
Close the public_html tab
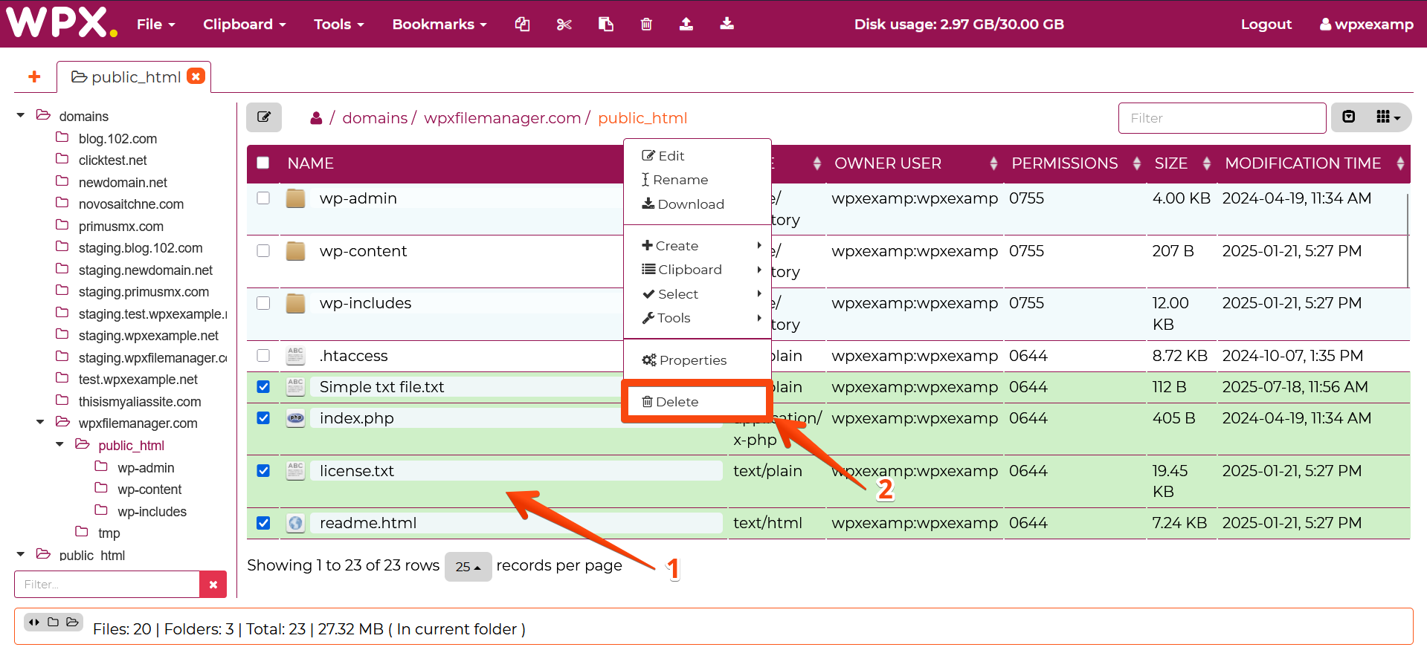click(x=196, y=76)
